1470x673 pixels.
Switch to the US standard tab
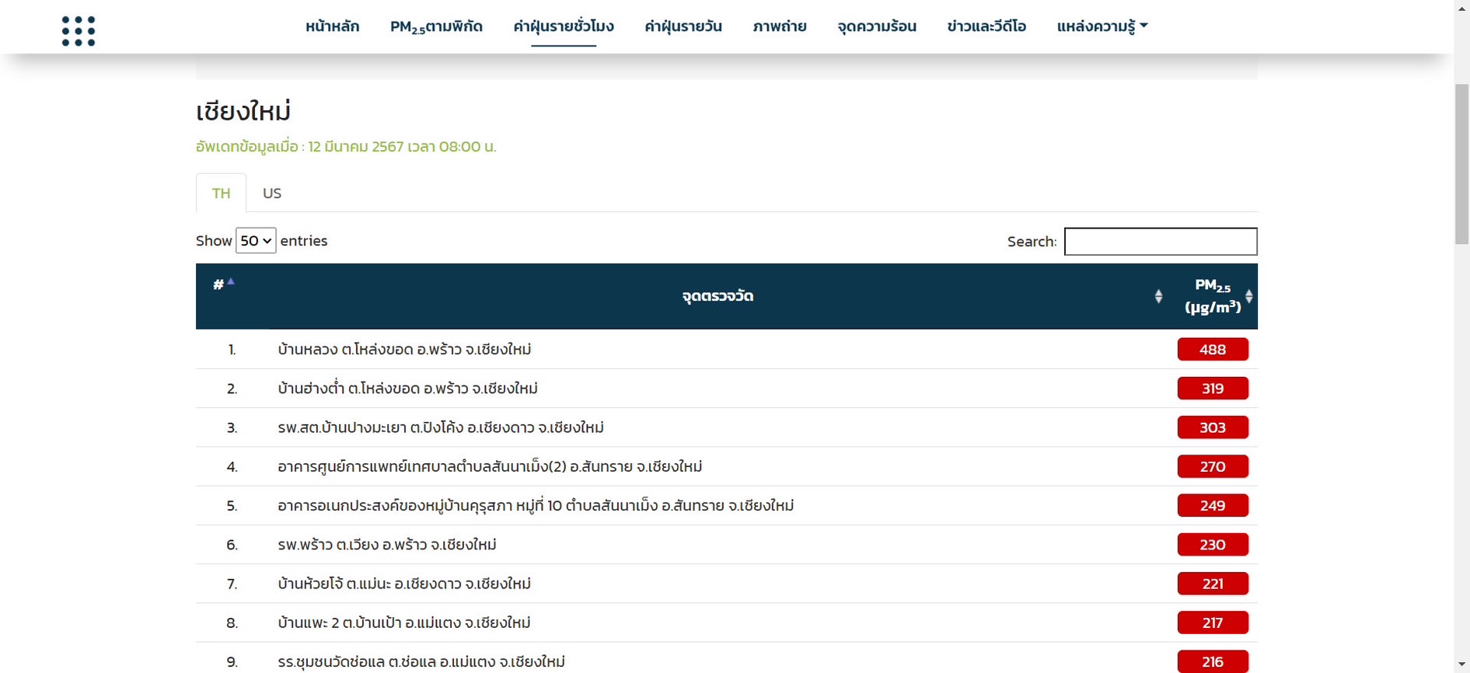[272, 194]
